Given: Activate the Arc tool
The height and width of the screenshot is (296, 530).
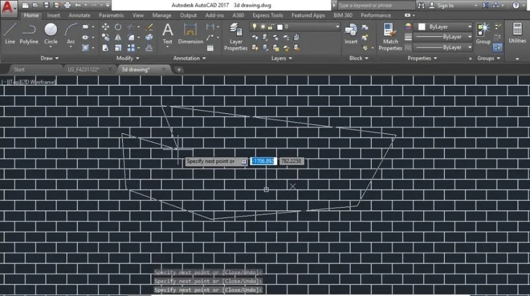Looking at the screenshot, I should [x=70, y=34].
